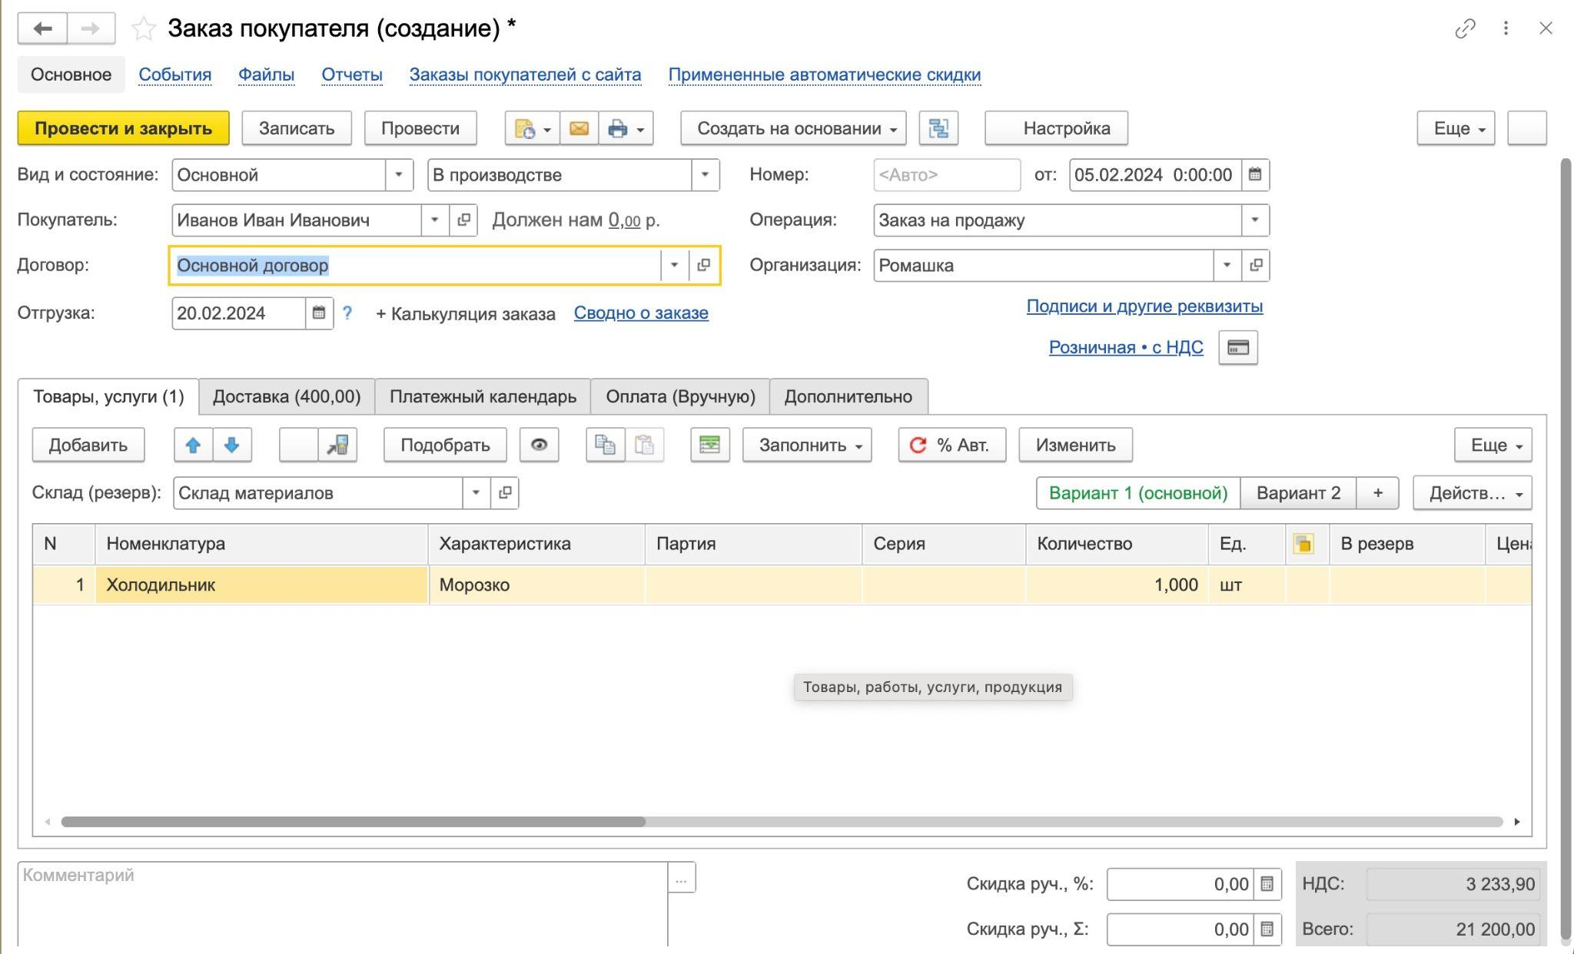Go back with the left arrow button
The width and height of the screenshot is (1574, 954).
coord(43,28)
